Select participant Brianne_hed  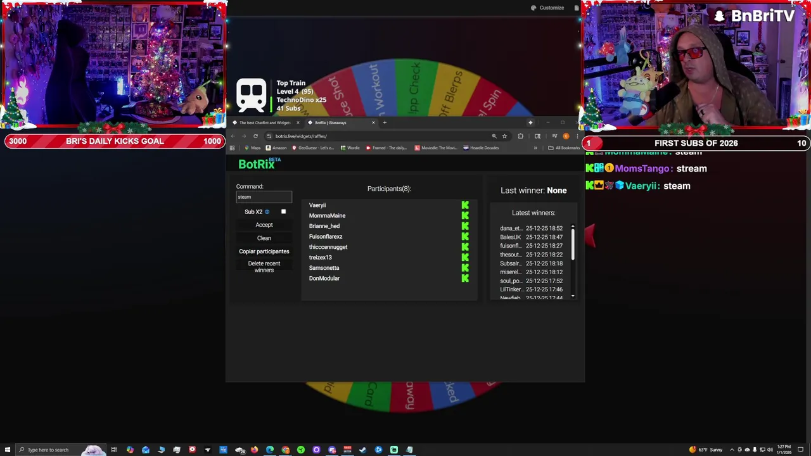(x=324, y=226)
